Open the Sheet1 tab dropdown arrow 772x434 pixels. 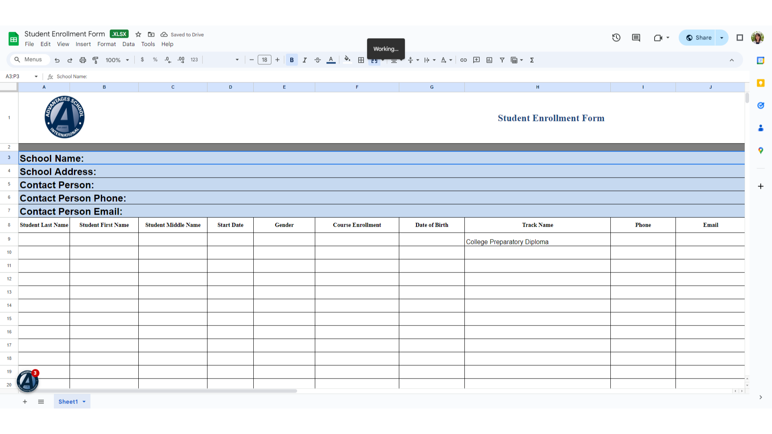[x=84, y=401]
